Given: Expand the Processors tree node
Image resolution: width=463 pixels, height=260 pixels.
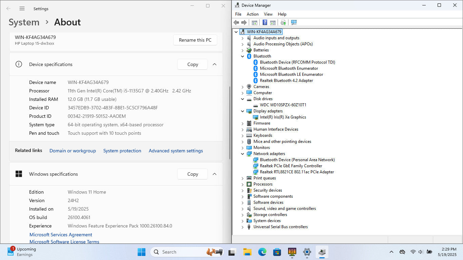Looking at the screenshot, I should point(242,184).
